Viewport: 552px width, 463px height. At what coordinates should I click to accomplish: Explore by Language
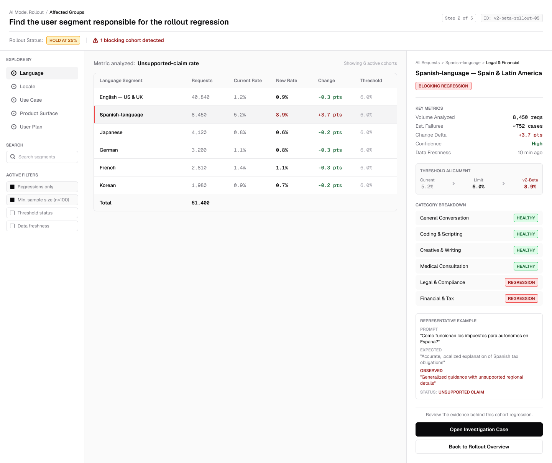tap(42, 73)
